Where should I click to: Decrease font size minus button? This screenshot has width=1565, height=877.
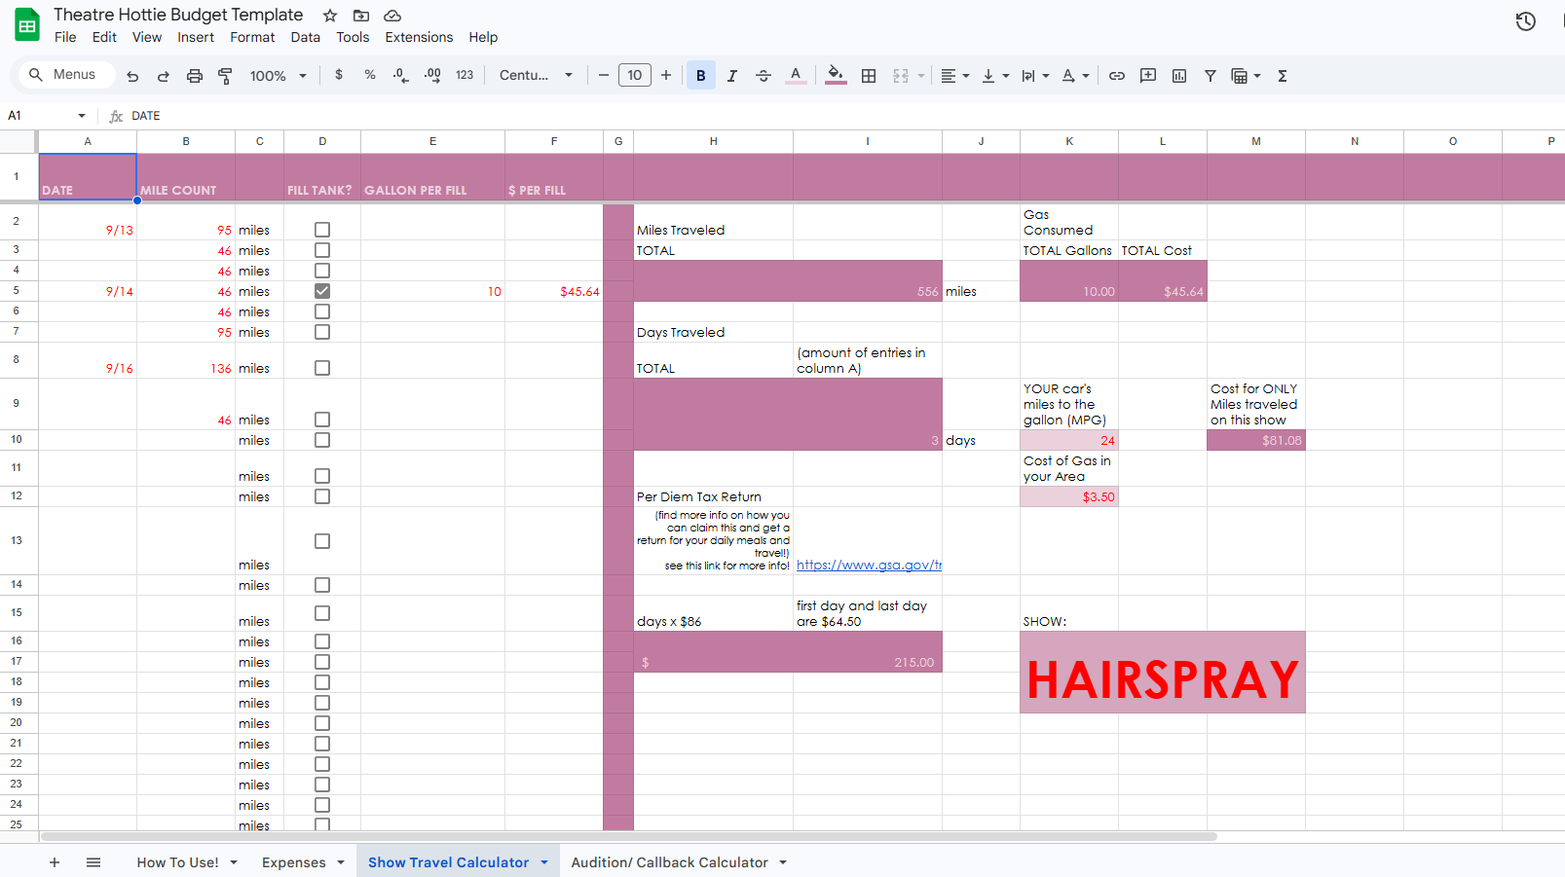point(604,75)
